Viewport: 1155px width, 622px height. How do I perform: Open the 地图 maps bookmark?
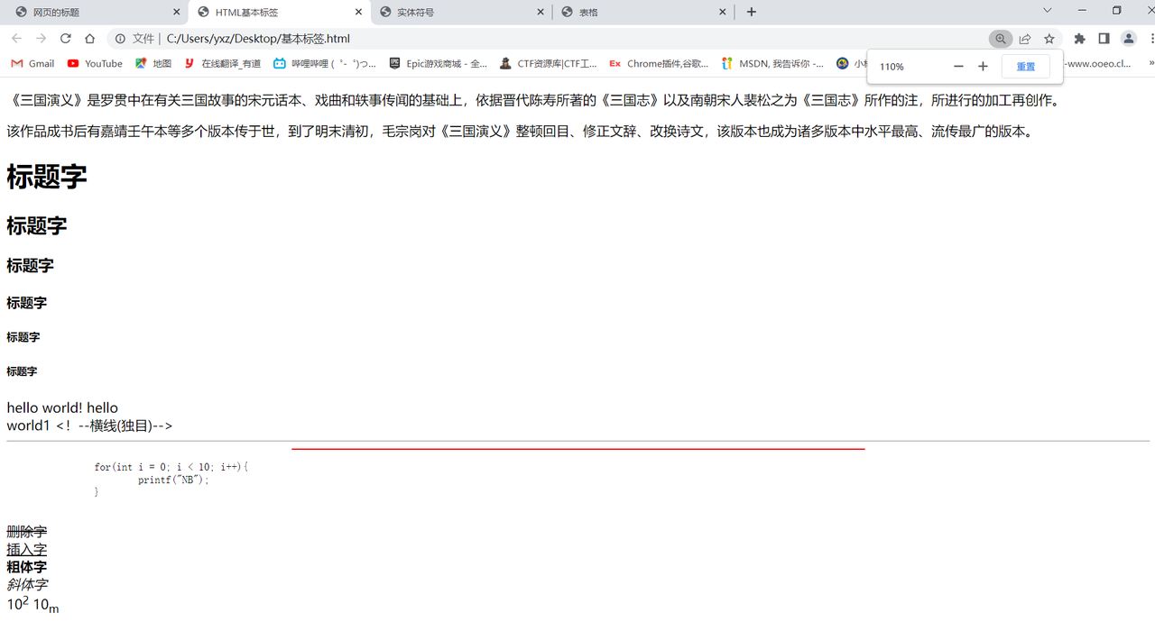[x=153, y=64]
